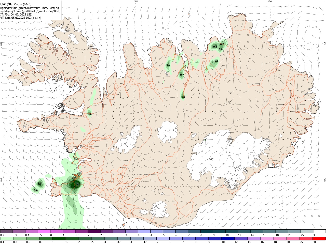
Task: Click the 'VT: Lau. 05.07.2025 04Z (+13 h)' line
Action: [21, 18]
